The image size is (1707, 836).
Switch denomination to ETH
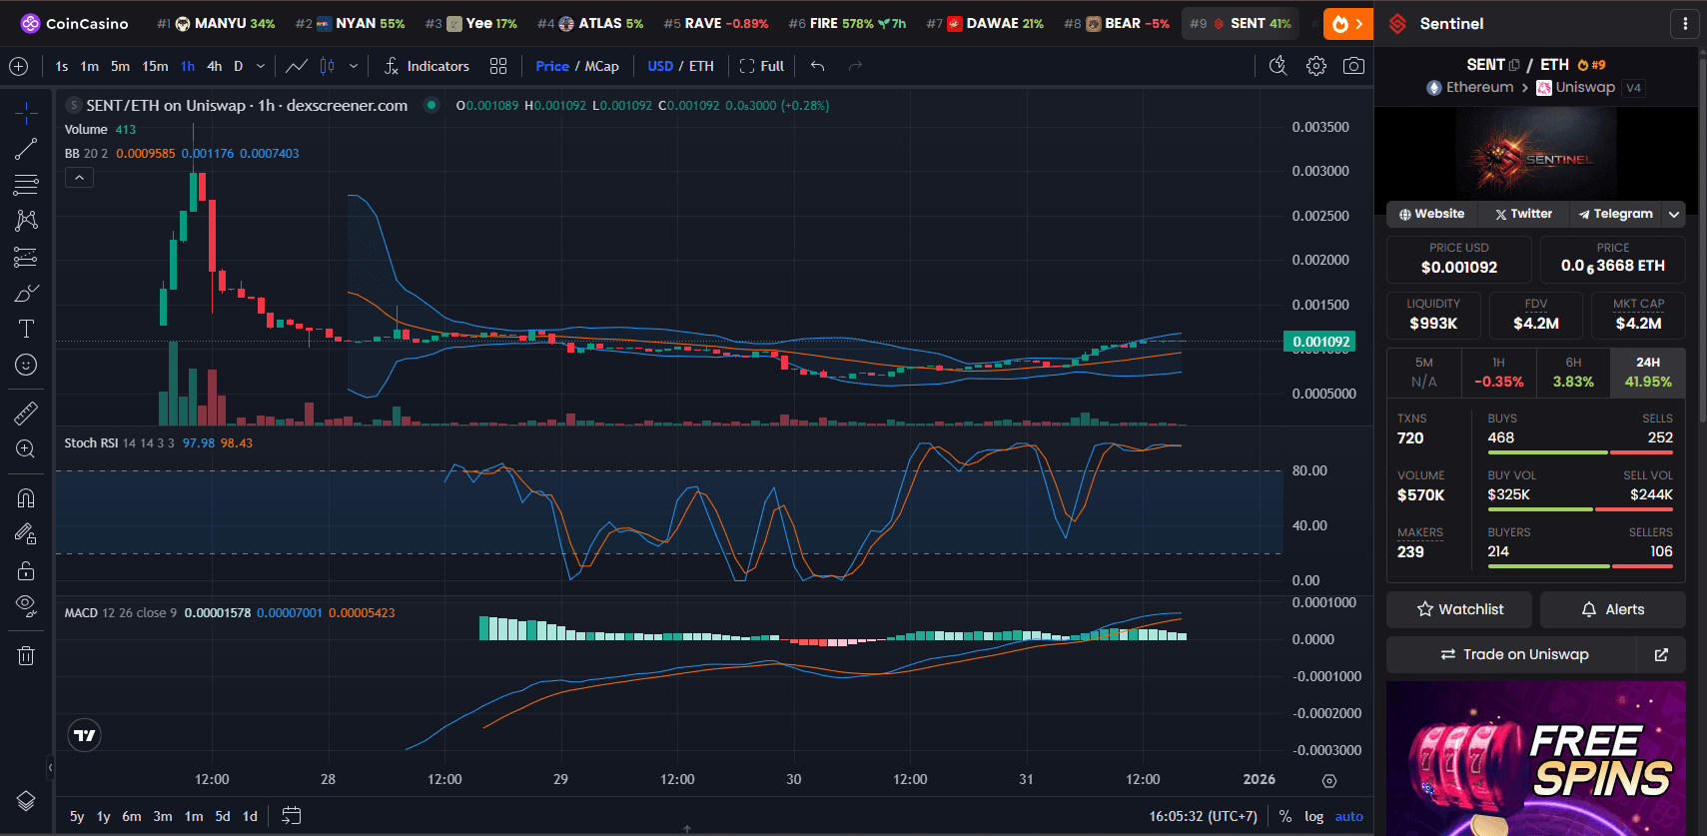(701, 66)
